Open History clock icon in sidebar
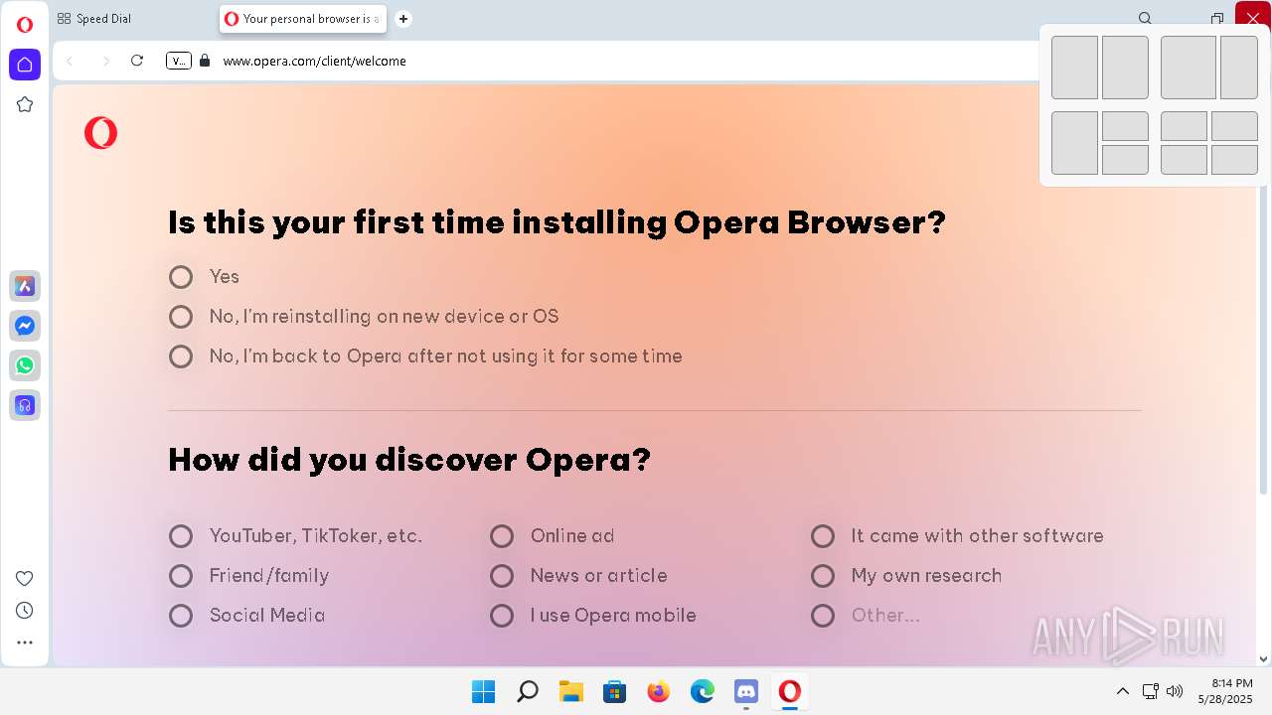The width and height of the screenshot is (1272, 715). [x=25, y=610]
